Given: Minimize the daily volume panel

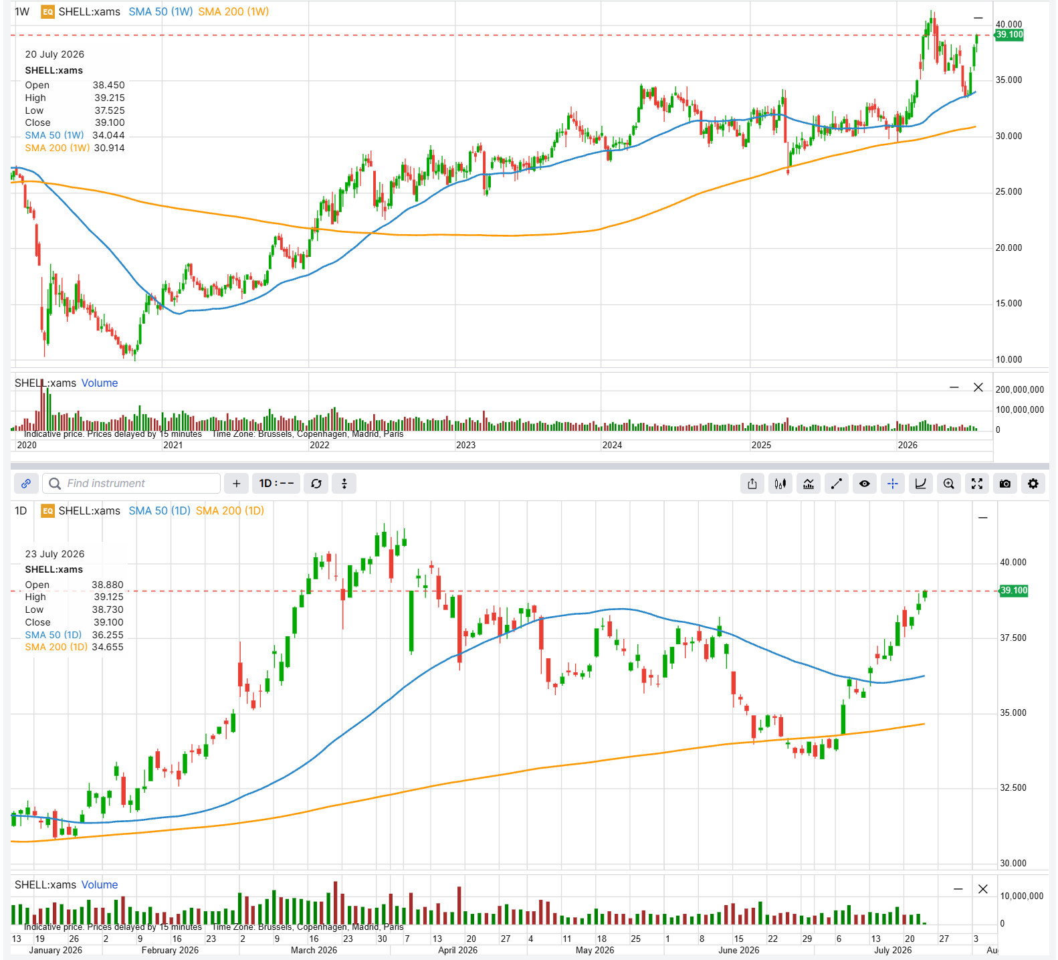Looking at the screenshot, I should point(958,889).
